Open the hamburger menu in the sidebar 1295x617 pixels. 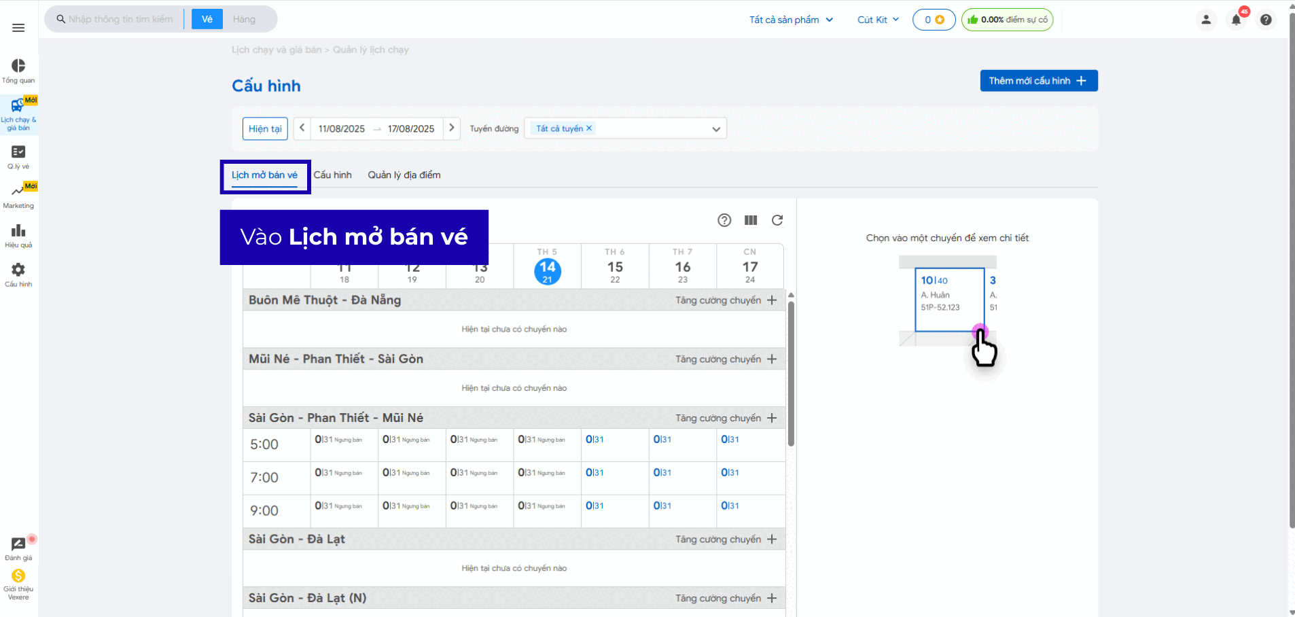click(x=18, y=28)
